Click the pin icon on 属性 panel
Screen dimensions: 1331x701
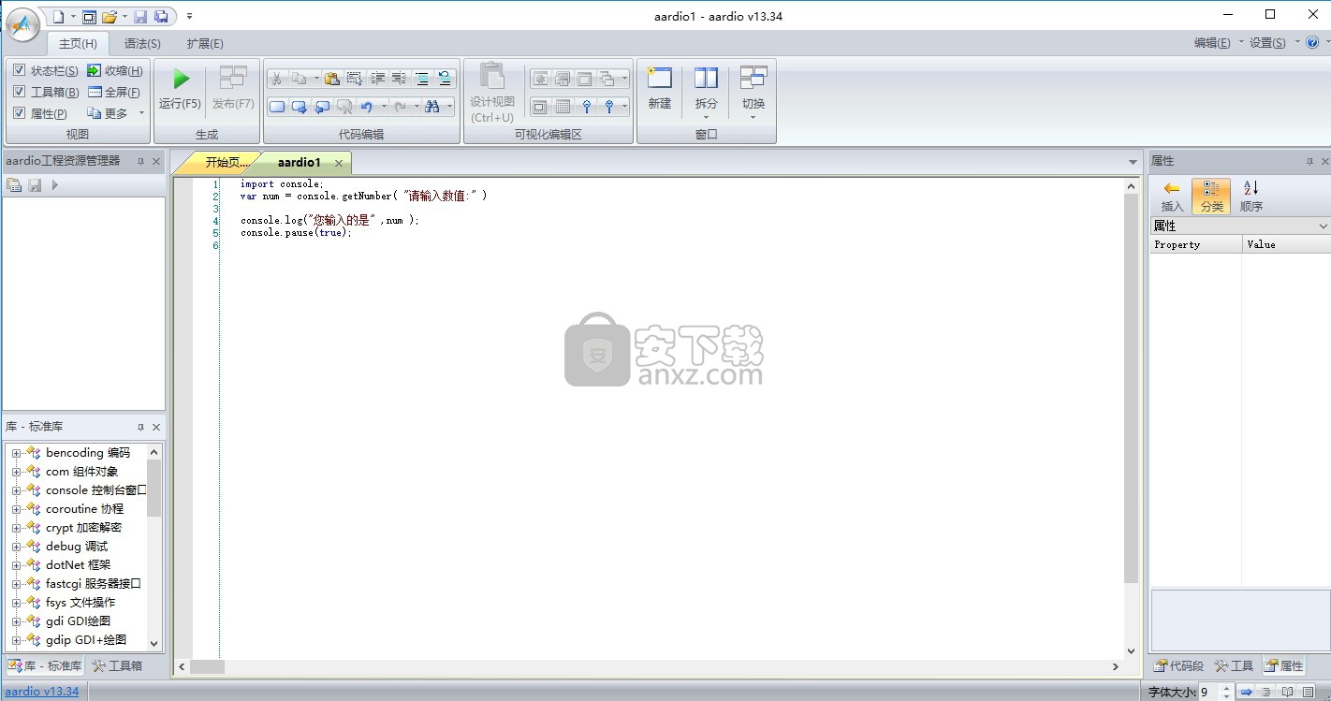pyautogui.click(x=1309, y=161)
